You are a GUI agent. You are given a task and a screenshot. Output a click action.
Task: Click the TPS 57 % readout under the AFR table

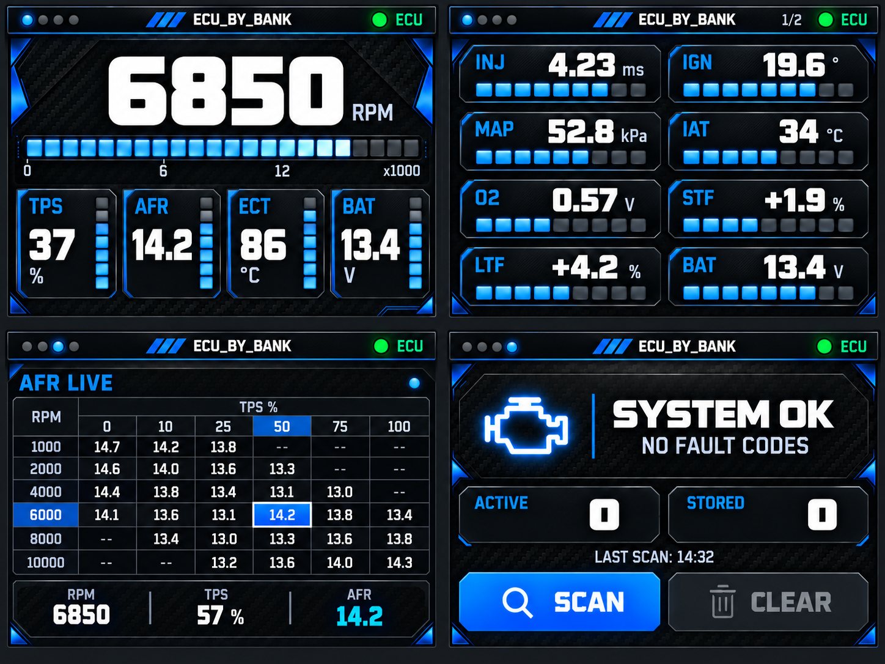(x=220, y=608)
